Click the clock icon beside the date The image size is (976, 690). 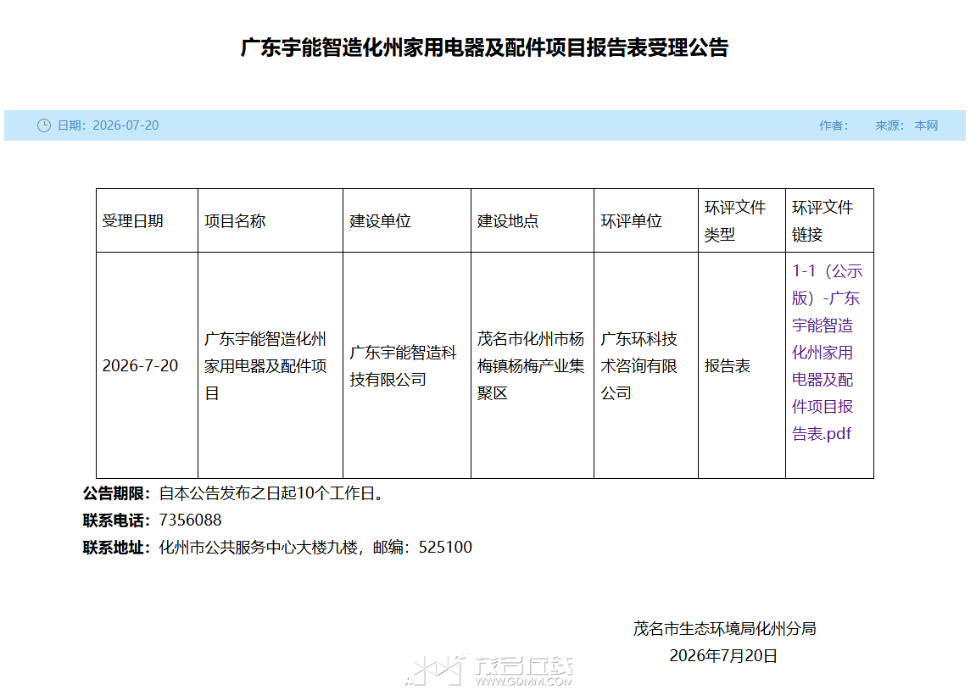(x=44, y=125)
